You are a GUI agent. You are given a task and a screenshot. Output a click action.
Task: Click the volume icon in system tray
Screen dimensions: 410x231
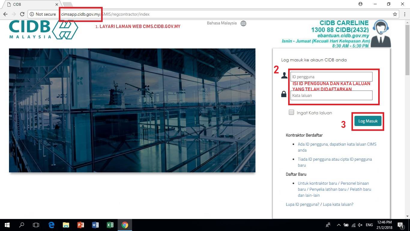point(360,225)
